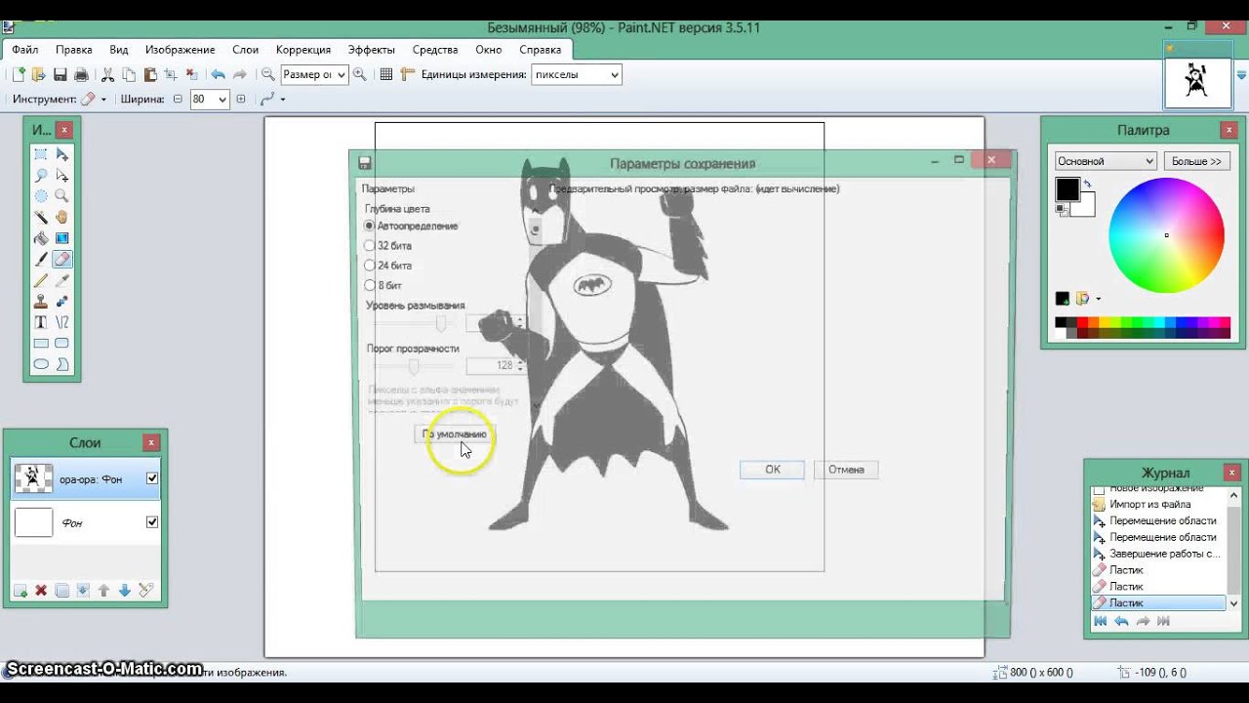Open the Правка menu
1249x703 pixels.
point(74,50)
